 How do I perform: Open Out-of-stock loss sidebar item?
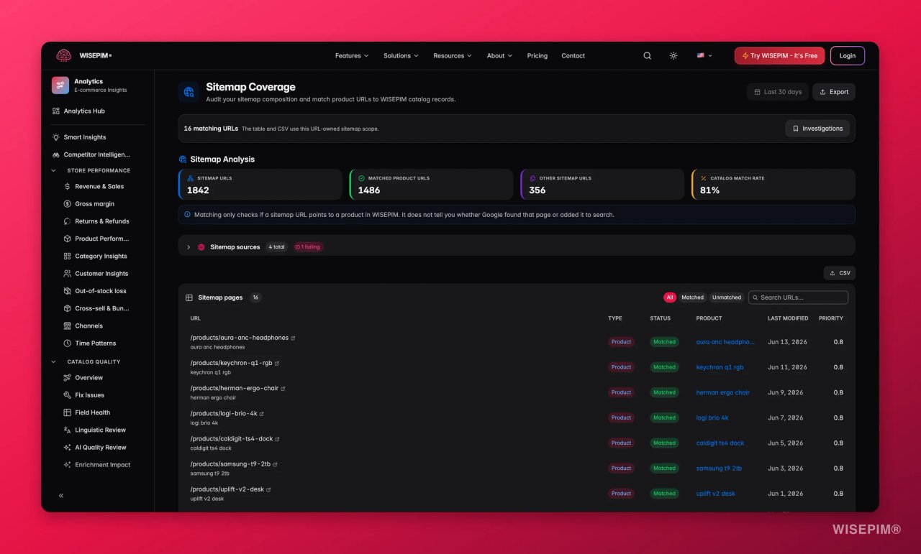click(x=95, y=291)
